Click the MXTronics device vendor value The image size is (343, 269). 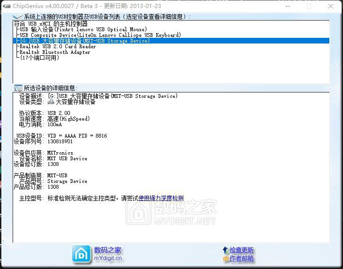[60, 153]
